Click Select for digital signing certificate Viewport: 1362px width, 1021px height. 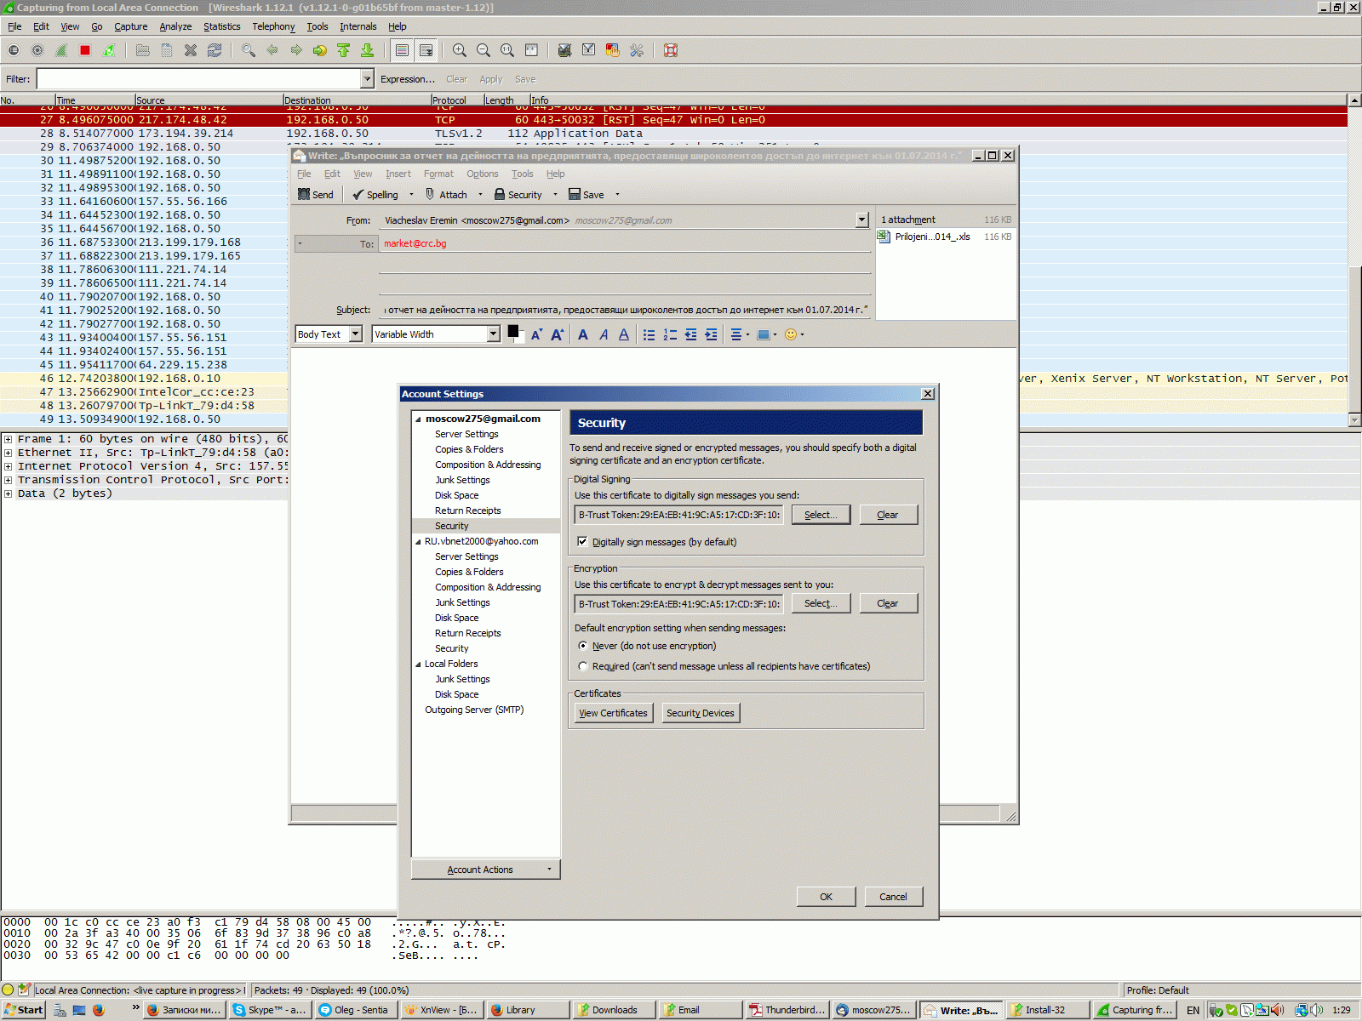821,515
